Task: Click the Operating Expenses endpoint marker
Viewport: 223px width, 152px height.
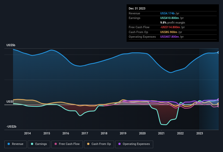Action: (218, 100)
